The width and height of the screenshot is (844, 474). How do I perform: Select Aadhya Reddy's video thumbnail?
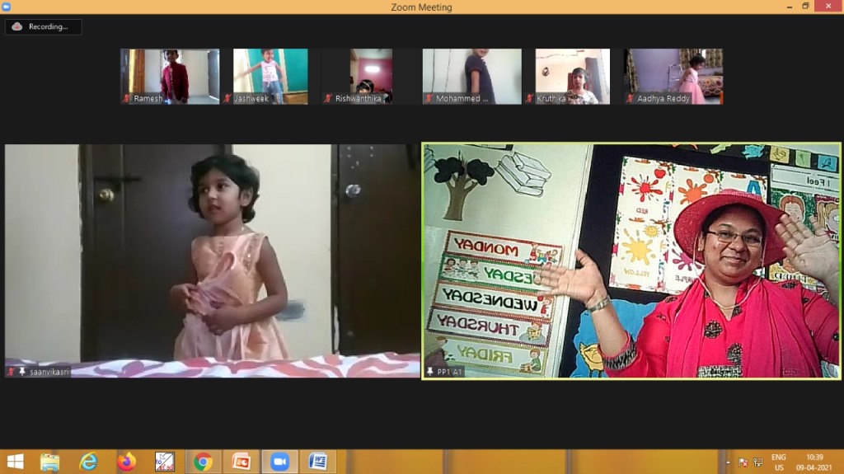click(x=673, y=77)
